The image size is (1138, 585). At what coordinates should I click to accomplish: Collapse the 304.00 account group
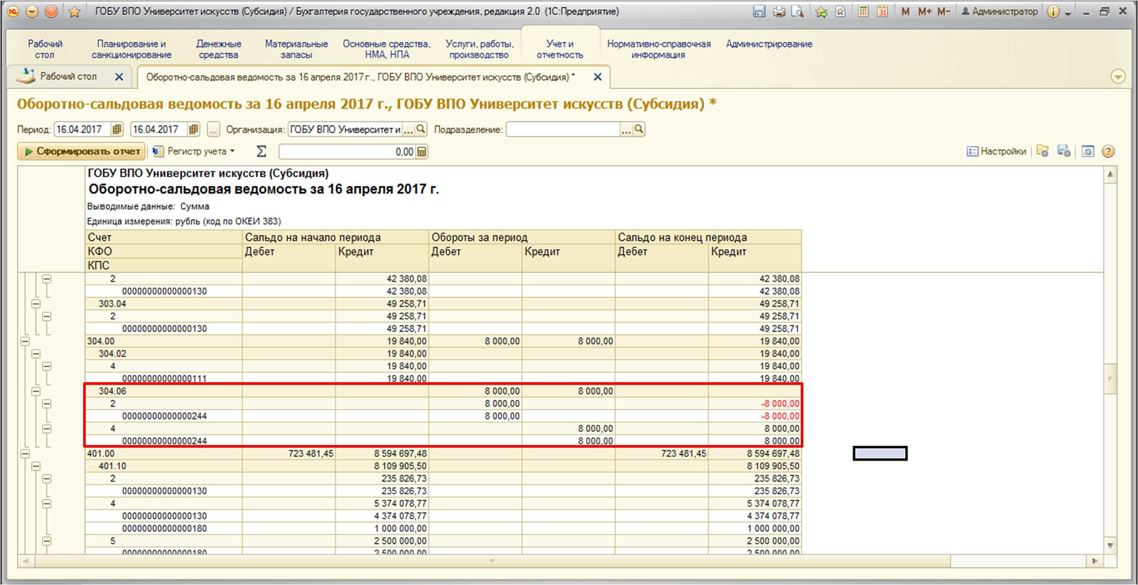coord(25,341)
